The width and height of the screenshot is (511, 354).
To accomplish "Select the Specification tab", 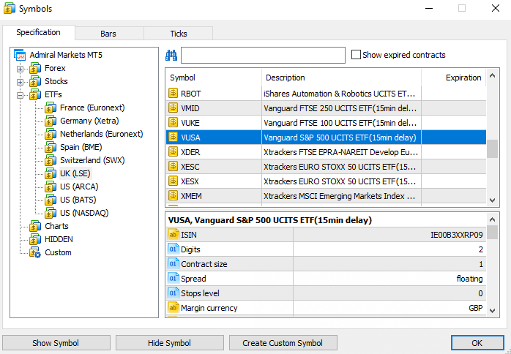I will [39, 32].
